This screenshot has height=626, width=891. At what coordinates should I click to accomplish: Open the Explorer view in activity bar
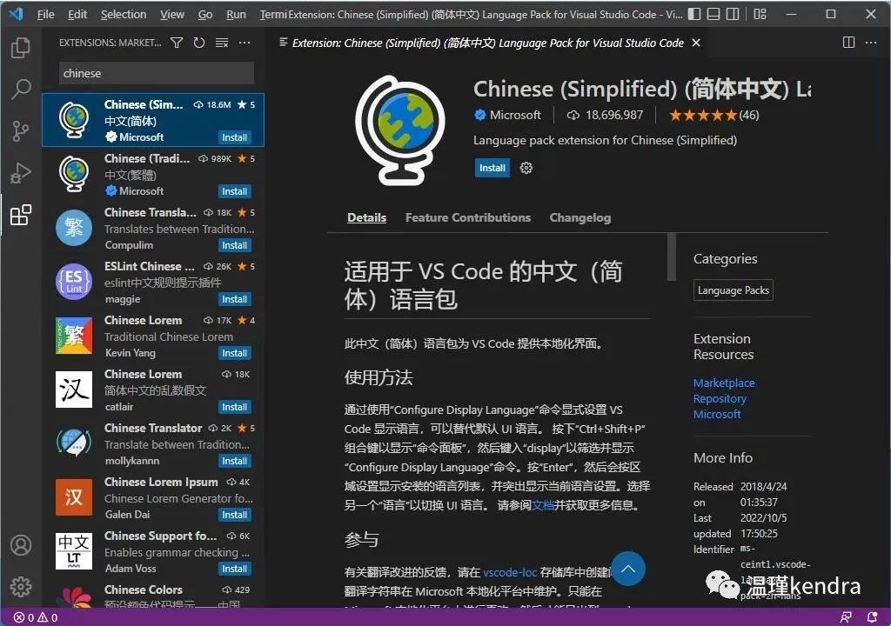click(x=21, y=47)
